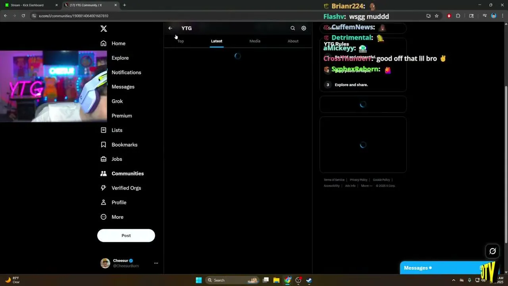This screenshot has width=508, height=286.
Task: Expand the footer More options
Action: click(x=366, y=186)
